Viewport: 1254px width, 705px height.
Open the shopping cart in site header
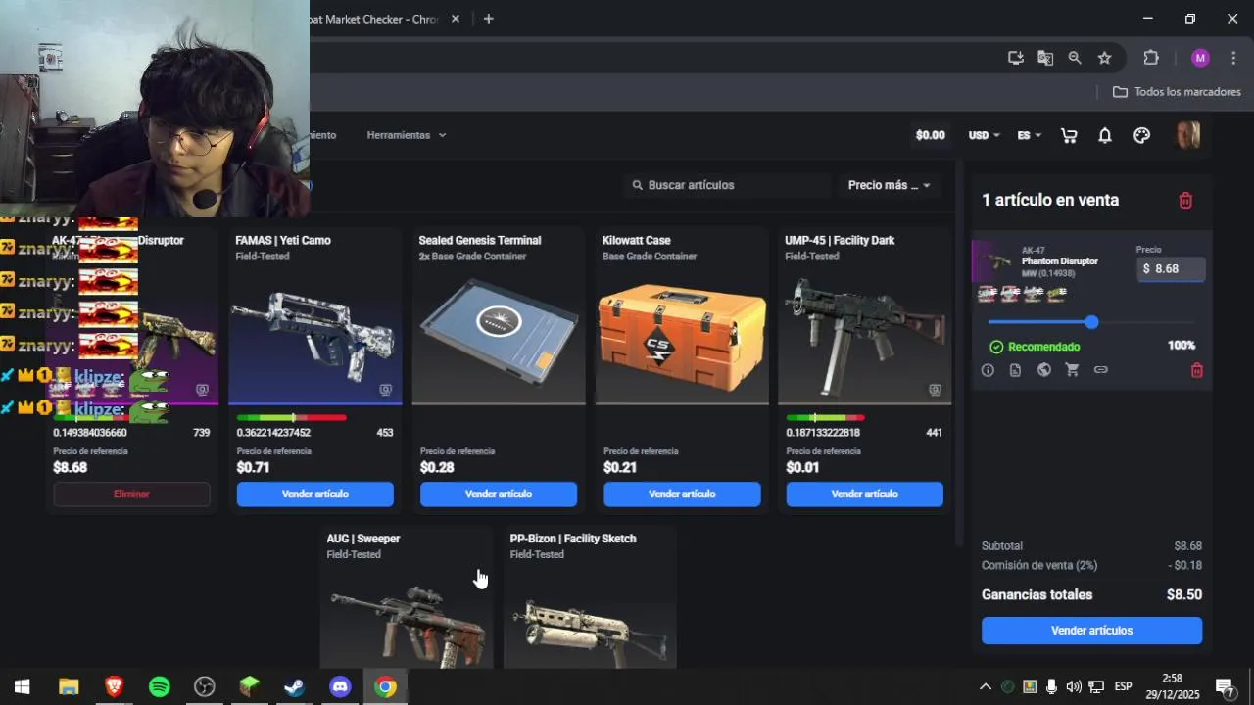click(x=1069, y=136)
